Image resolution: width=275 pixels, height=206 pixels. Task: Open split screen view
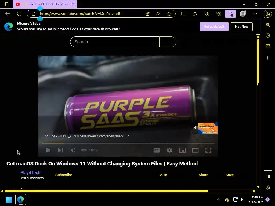183,14
